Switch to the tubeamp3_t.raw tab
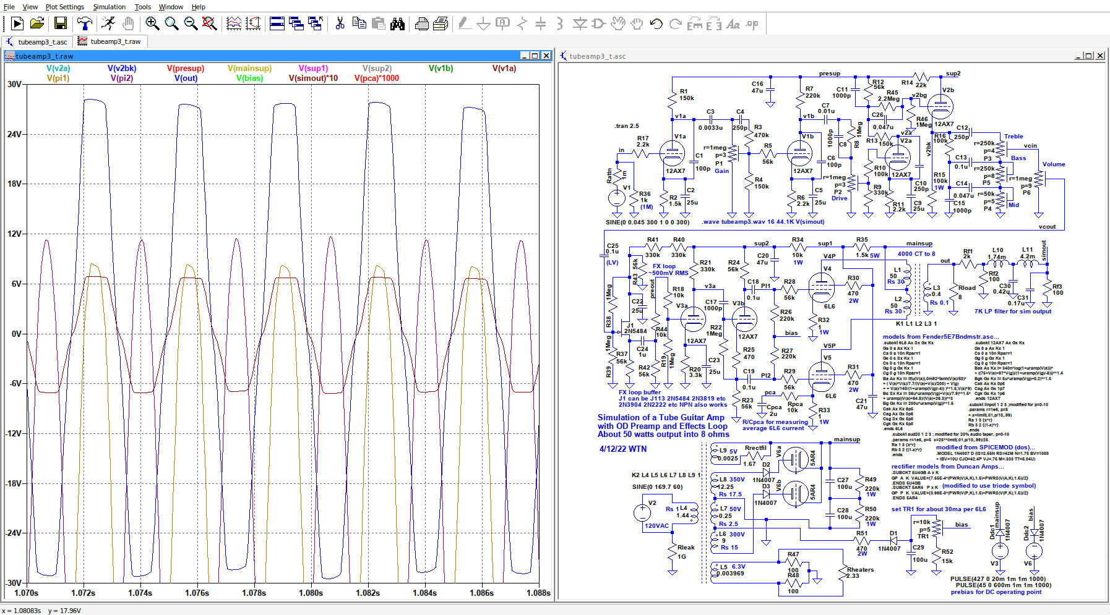This screenshot has width=1110, height=615. [110, 41]
